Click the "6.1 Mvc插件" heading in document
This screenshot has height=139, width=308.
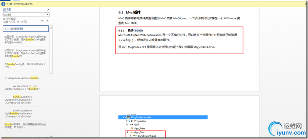click(129, 13)
